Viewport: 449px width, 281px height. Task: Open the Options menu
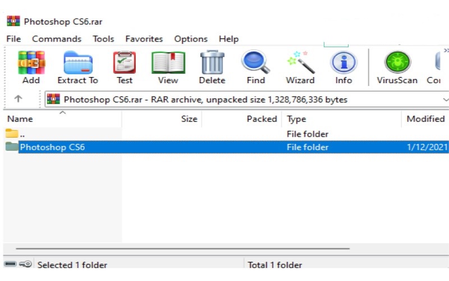(x=191, y=39)
